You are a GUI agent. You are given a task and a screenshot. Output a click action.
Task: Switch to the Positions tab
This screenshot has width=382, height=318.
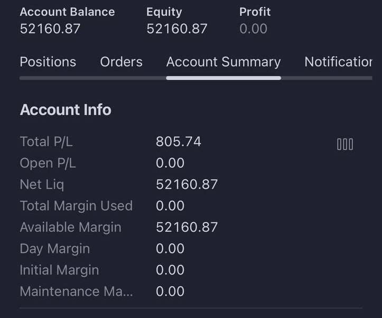[x=48, y=62]
